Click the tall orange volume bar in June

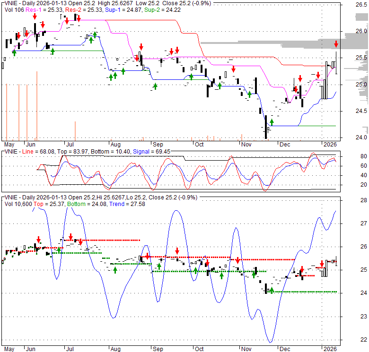point(36,105)
